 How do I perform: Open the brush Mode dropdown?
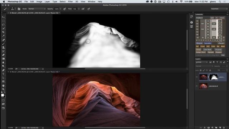36,9
